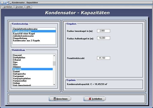The width and height of the screenshot is (153, 108).
Task: Choose Diamond as dielectric
Action: click(x=33, y=55)
